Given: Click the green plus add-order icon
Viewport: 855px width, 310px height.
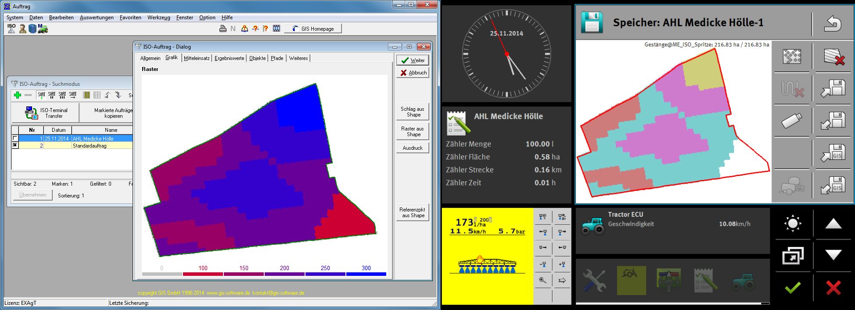Looking at the screenshot, I should [x=18, y=95].
